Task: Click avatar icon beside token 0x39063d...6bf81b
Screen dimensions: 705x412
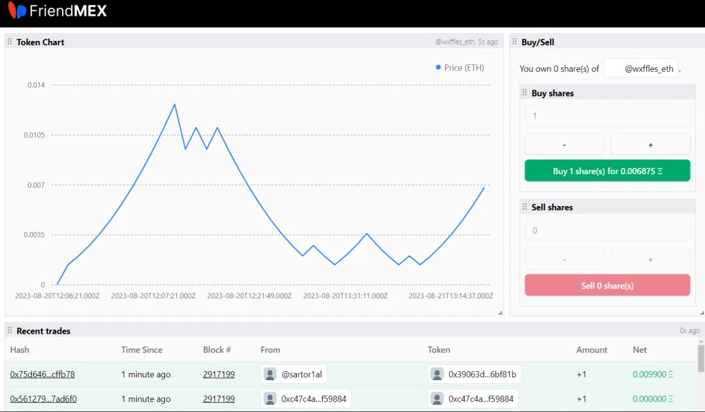Action: click(x=437, y=374)
